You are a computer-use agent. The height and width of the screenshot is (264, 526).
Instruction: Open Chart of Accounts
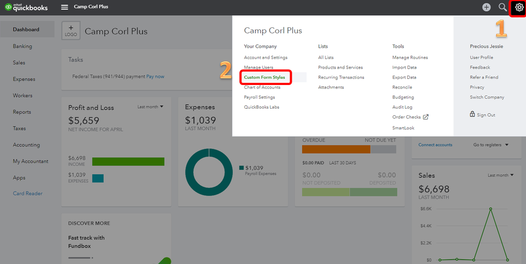262,87
